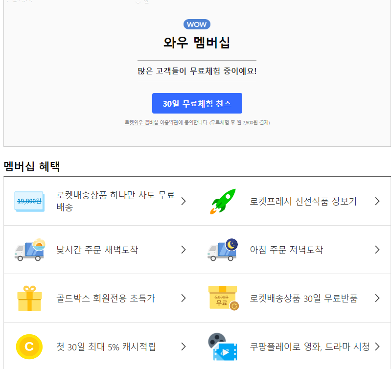
Task: Expand 로켓배송상품 30일 무료반품 chevron
Action: [377, 298]
